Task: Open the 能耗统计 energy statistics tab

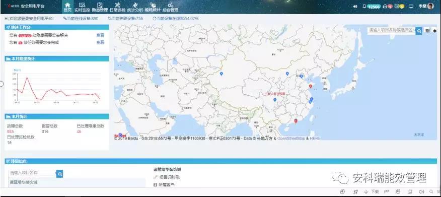Action: click(153, 8)
